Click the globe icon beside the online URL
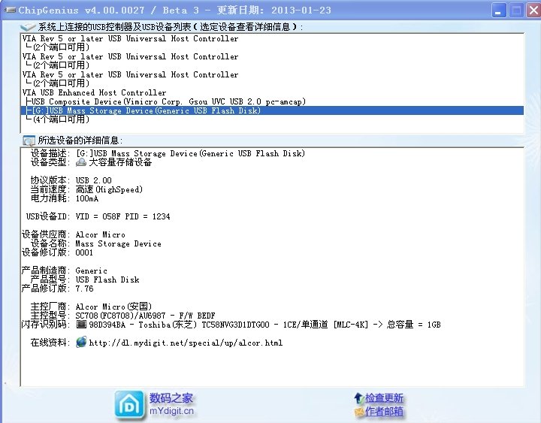The image size is (541, 423). [81, 343]
